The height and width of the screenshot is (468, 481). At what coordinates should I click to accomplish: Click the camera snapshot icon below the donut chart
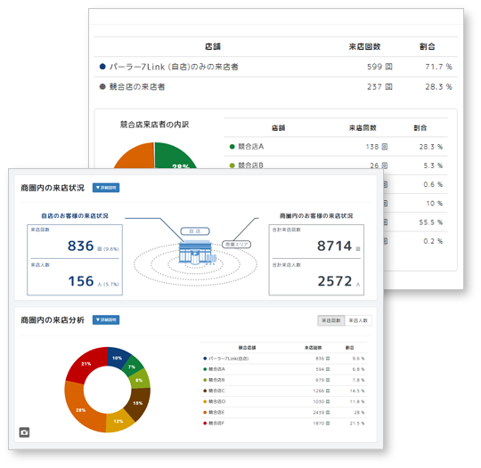click(x=24, y=432)
